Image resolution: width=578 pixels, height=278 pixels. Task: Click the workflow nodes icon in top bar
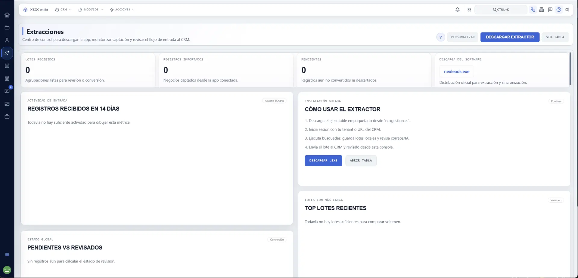[x=533, y=10]
